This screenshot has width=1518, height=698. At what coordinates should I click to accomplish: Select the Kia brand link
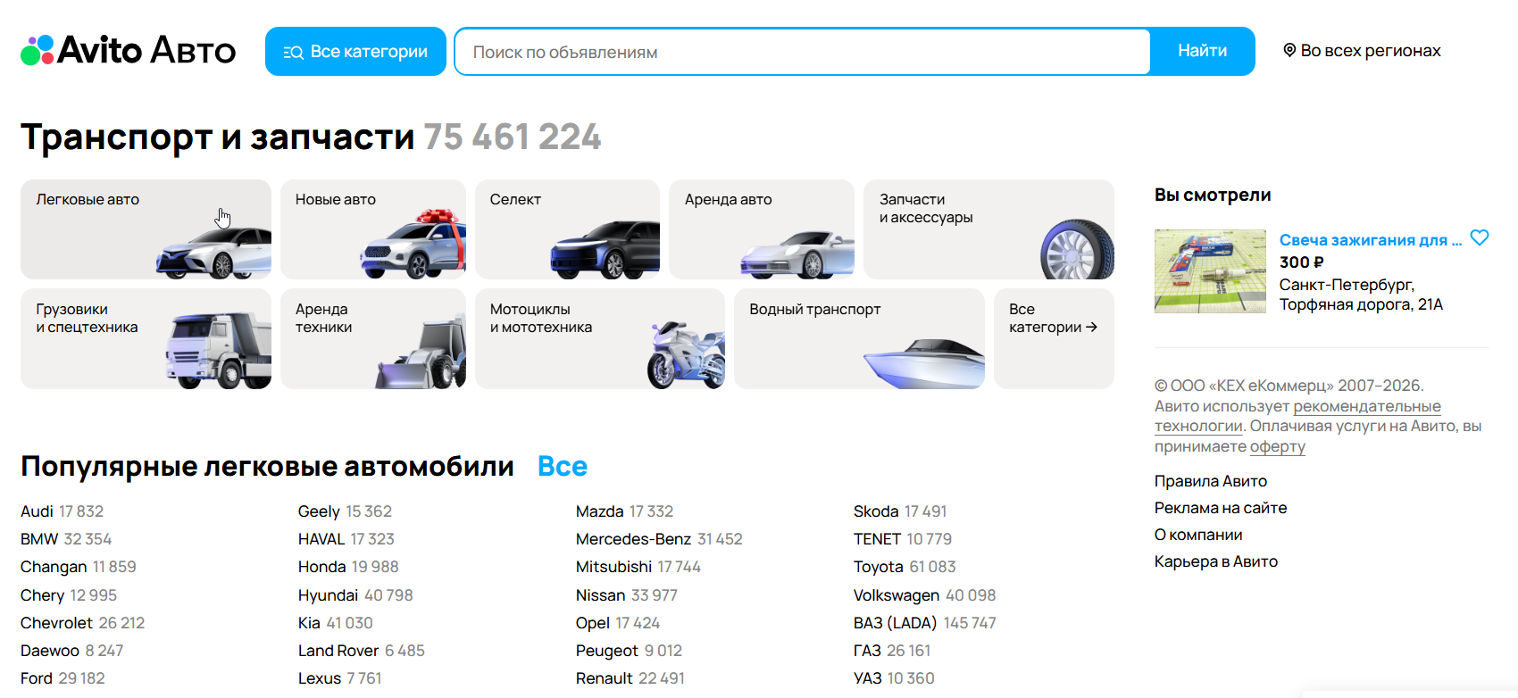coord(309,623)
